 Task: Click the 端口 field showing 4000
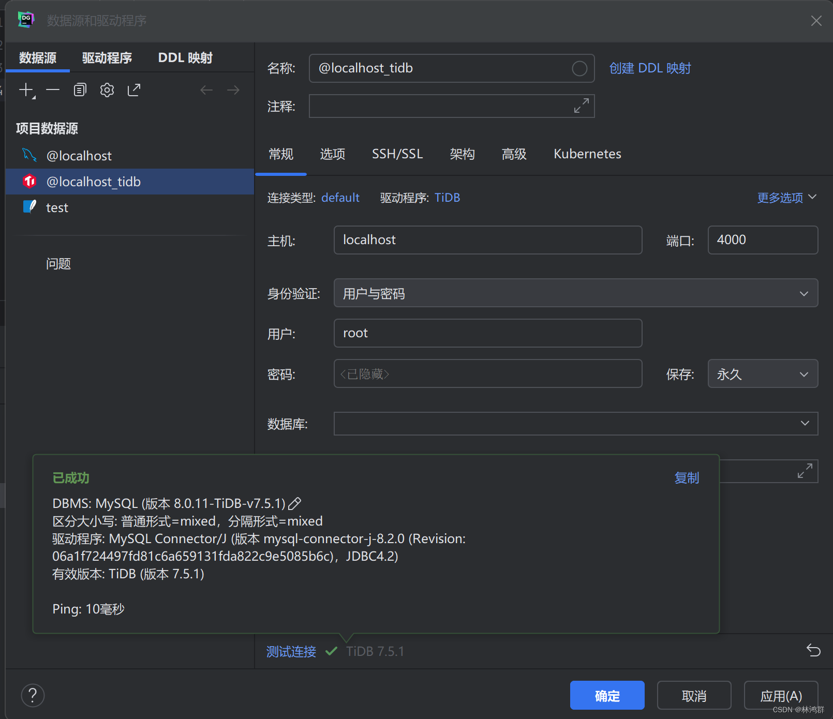[x=763, y=240]
